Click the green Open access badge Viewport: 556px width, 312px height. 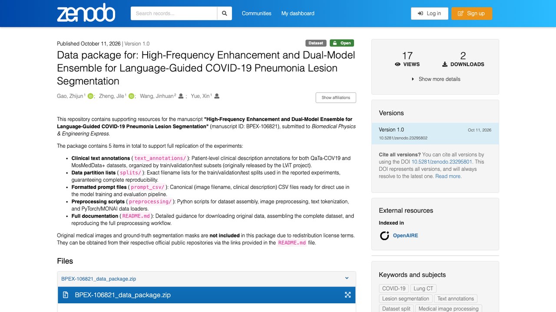pyautogui.click(x=342, y=43)
